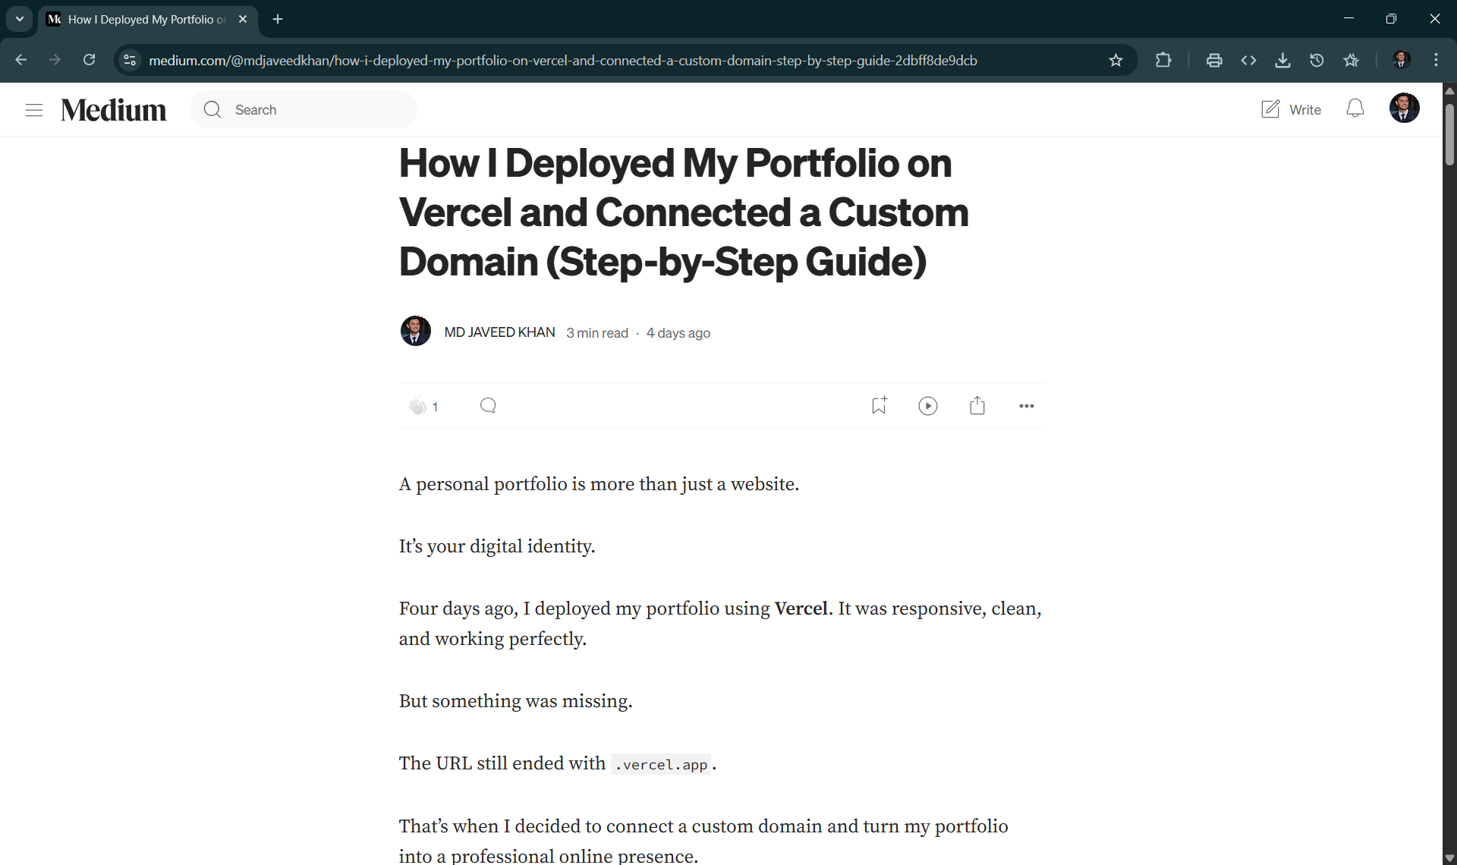Open the notifications bell

[1355, 109]
